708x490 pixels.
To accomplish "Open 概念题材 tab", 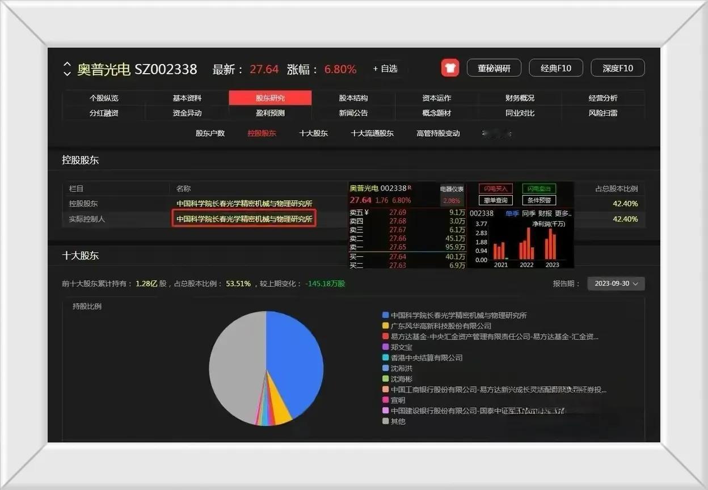I will (437, 113).
